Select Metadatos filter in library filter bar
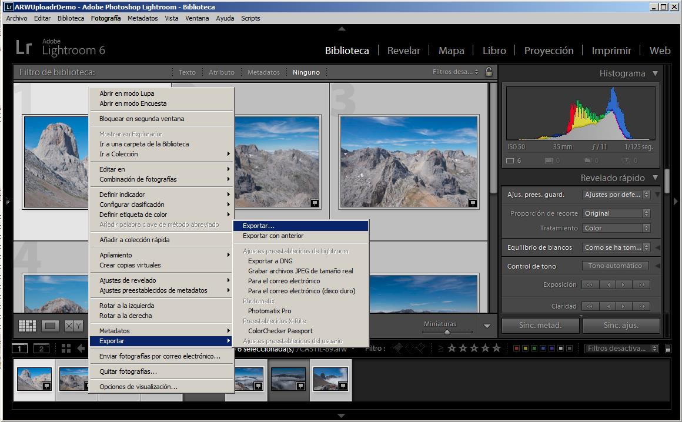Screen dimensions: 682x422 tap(263, 72)
